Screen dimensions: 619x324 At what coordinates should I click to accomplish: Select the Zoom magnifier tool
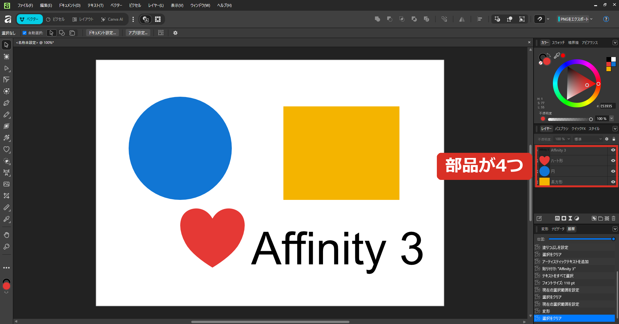pos(6,247)
